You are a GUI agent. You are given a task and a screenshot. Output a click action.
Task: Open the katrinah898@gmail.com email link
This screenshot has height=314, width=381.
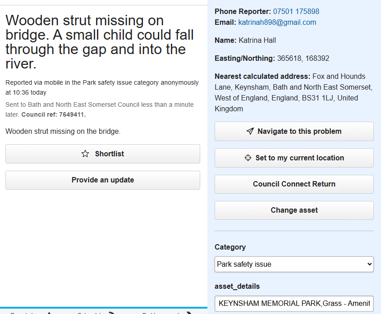(277, 23)
